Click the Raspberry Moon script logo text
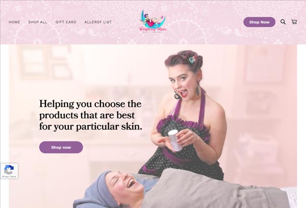This screenshot has height=208, width=306. click(x=152, y=29)
